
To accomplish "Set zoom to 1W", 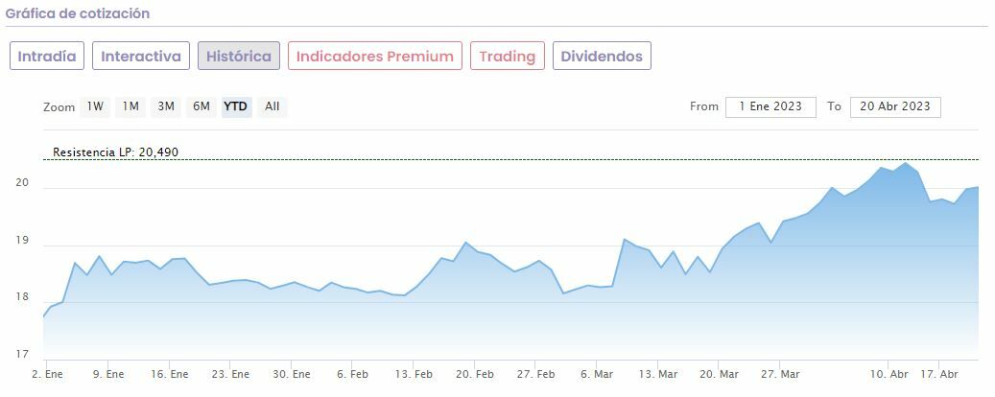I will pos(95,106).
